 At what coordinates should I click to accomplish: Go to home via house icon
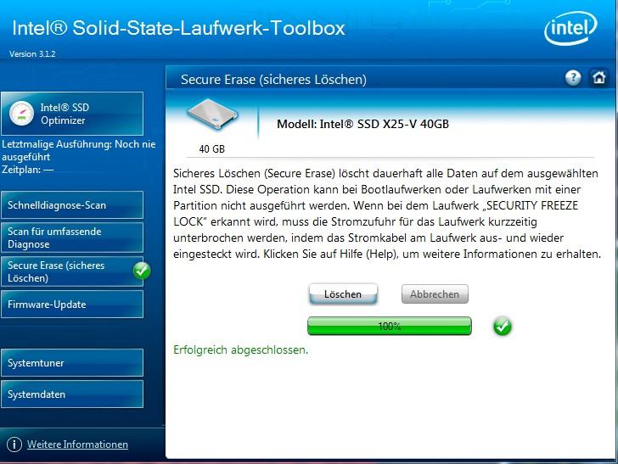(x=598, y=77)
